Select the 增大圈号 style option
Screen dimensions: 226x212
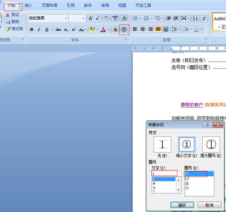211,145
